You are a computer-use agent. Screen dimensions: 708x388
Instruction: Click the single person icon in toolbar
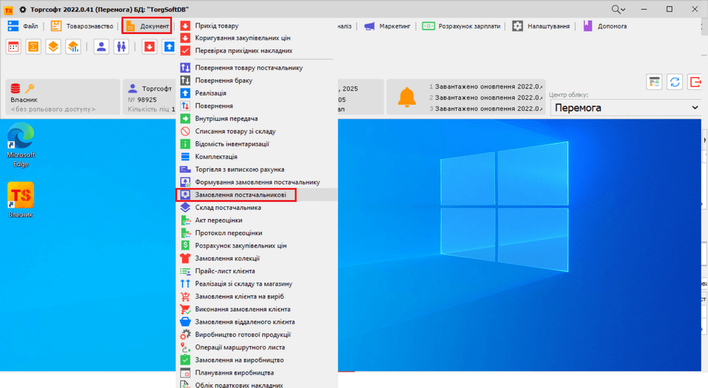coord(101,47)
